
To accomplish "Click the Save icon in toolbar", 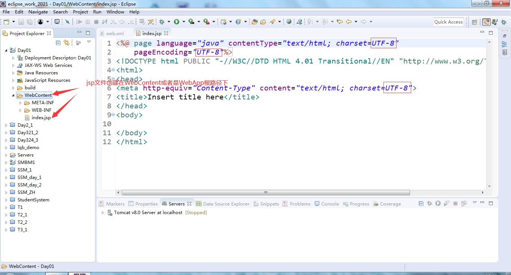I will (x=21, y=22).
